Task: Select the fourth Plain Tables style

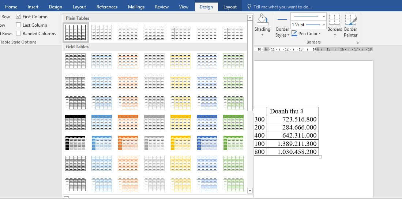Action: (154, 32)
